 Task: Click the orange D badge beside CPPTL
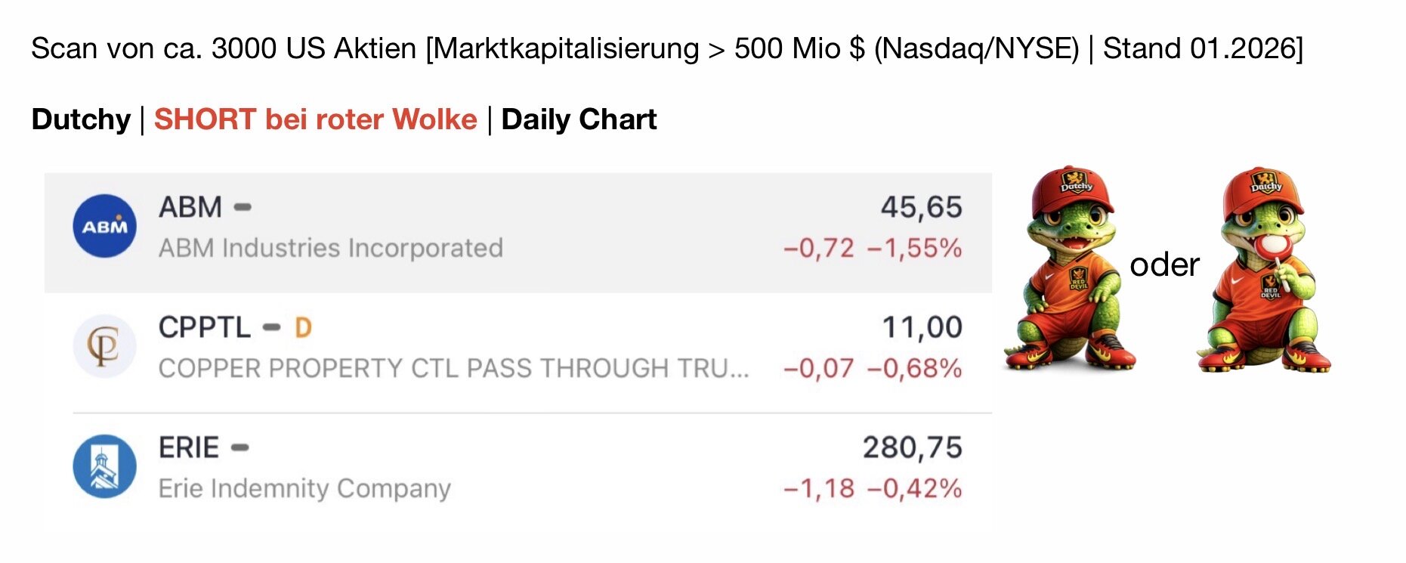pyautogui.click(x=303, y=328)
